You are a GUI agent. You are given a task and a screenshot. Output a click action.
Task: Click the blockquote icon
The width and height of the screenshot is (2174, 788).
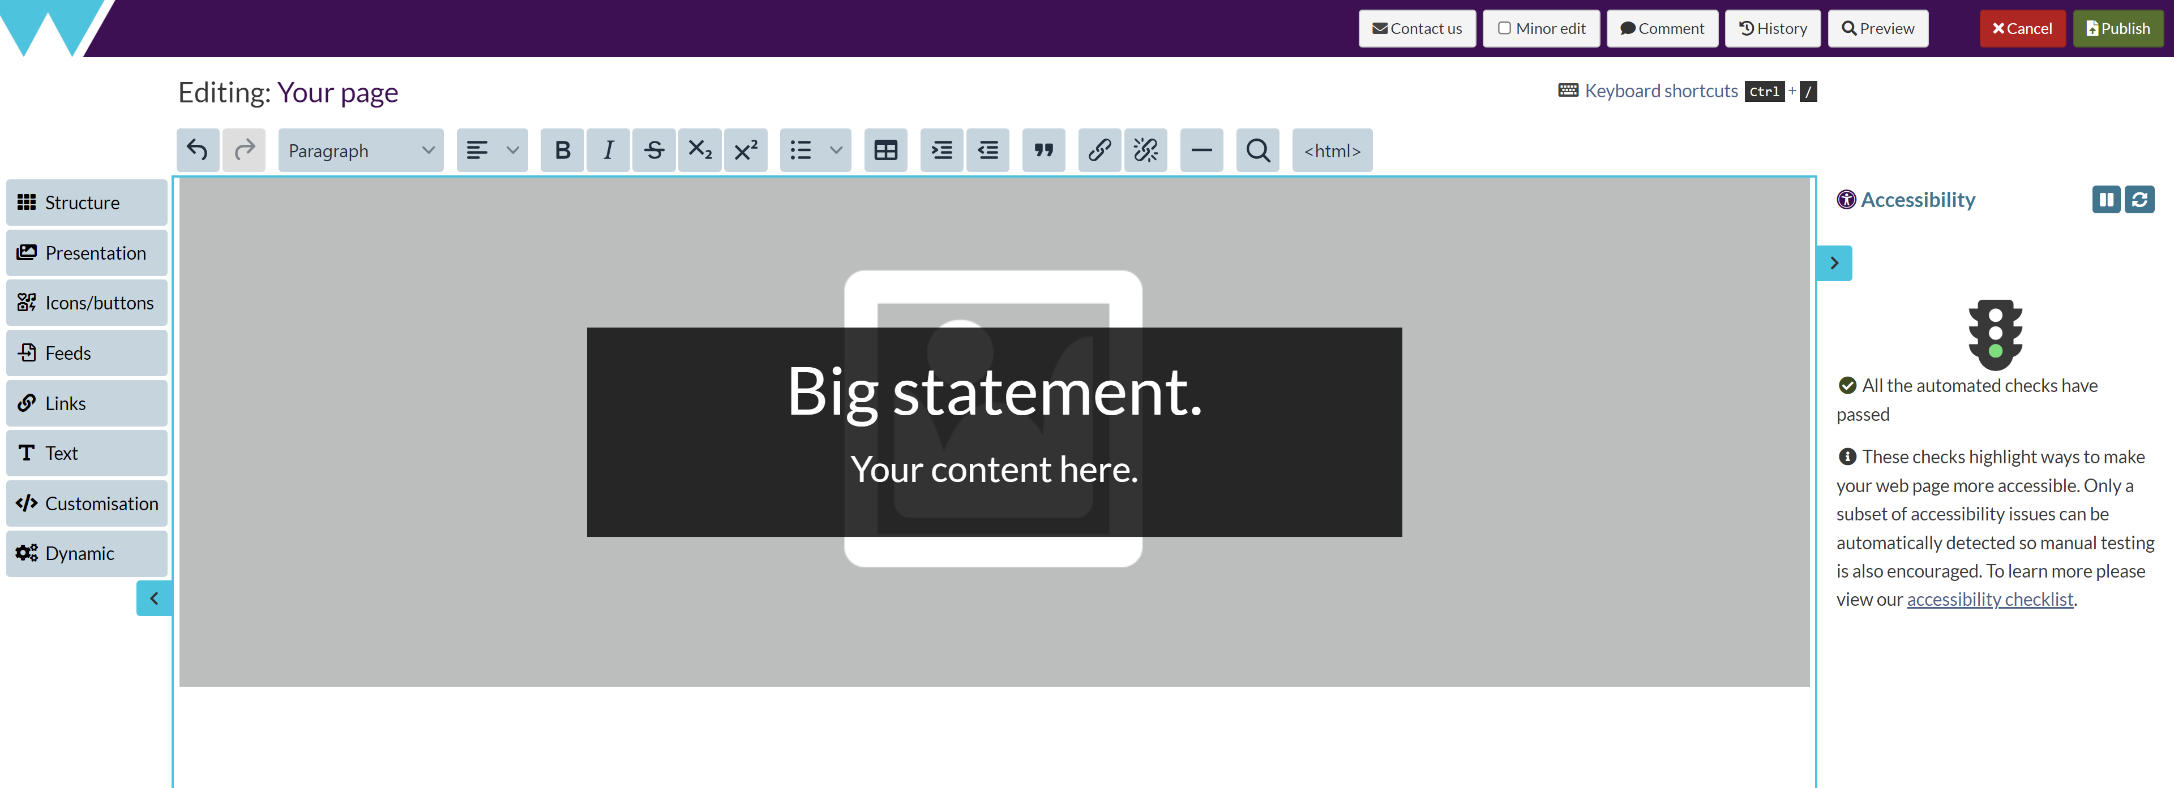pos(1043,150)
